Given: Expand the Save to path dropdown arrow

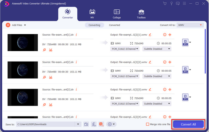Looking at the screenshot, I should point(78,124).
